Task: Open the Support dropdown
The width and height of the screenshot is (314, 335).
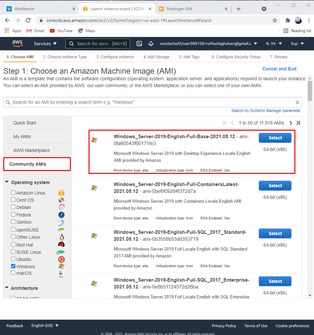Action: pos(297,44)
